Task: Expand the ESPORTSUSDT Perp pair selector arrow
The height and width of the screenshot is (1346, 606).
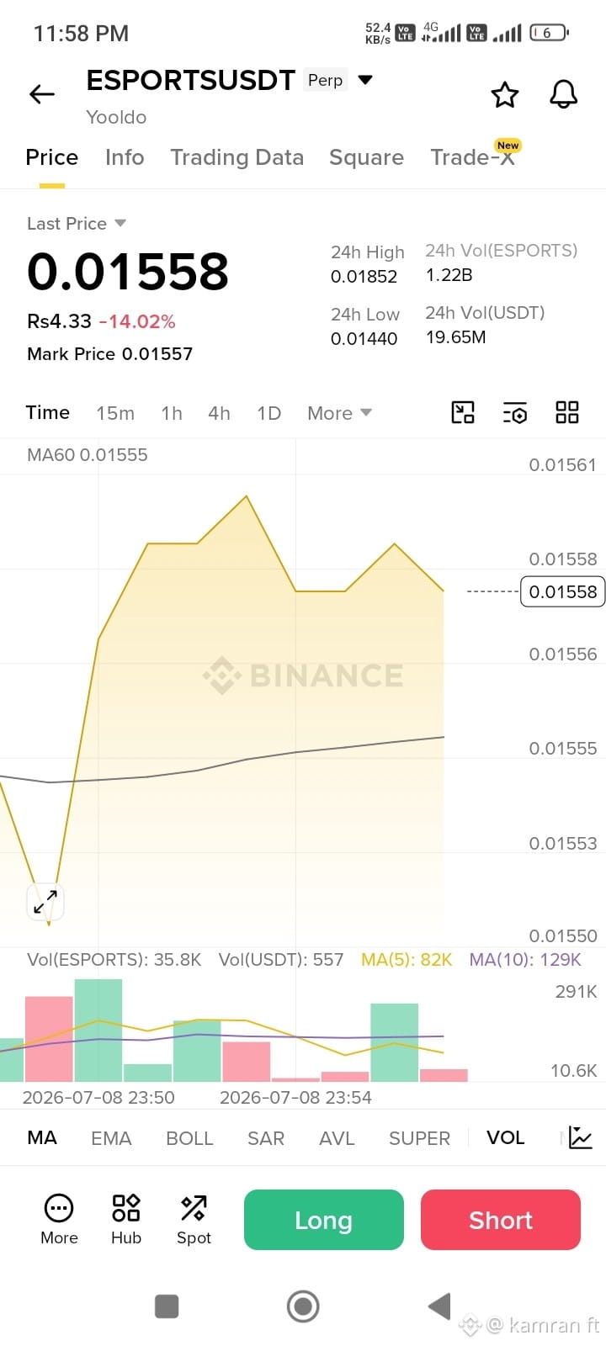Action: click(x=365, y=80)
